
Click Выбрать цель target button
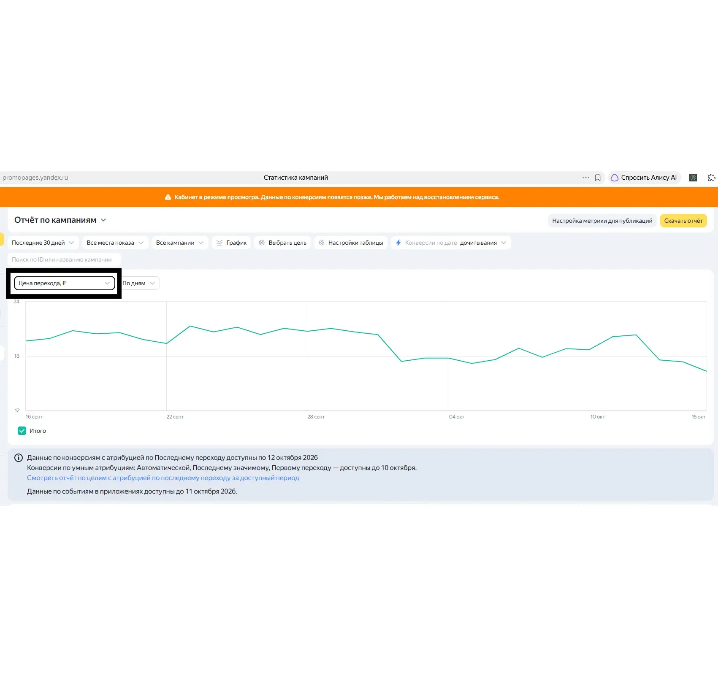point(282,243)
